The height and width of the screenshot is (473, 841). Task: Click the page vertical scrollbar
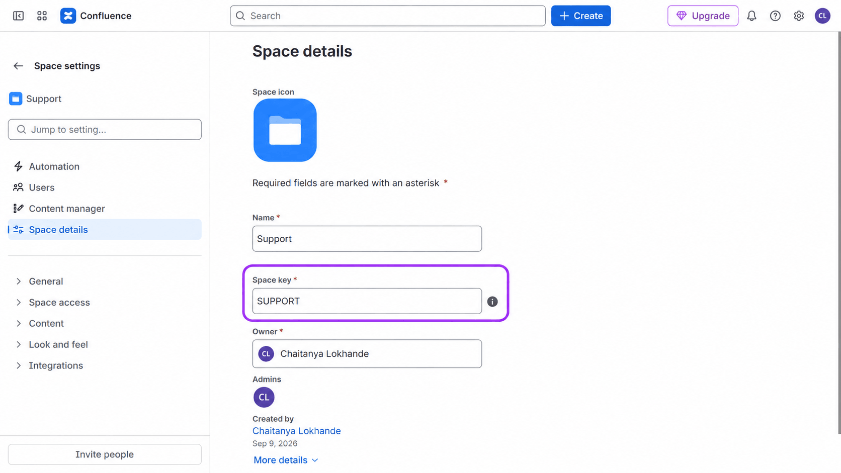838,233
